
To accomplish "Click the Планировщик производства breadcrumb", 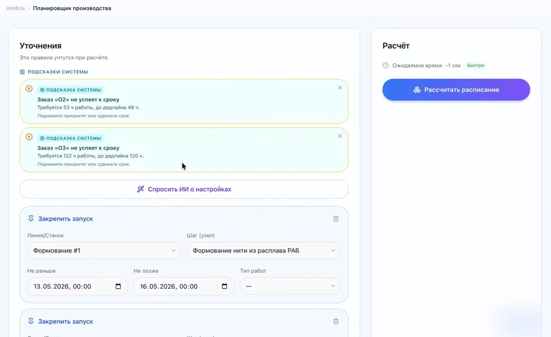I will pyautogui.click(x=72, y=8).
